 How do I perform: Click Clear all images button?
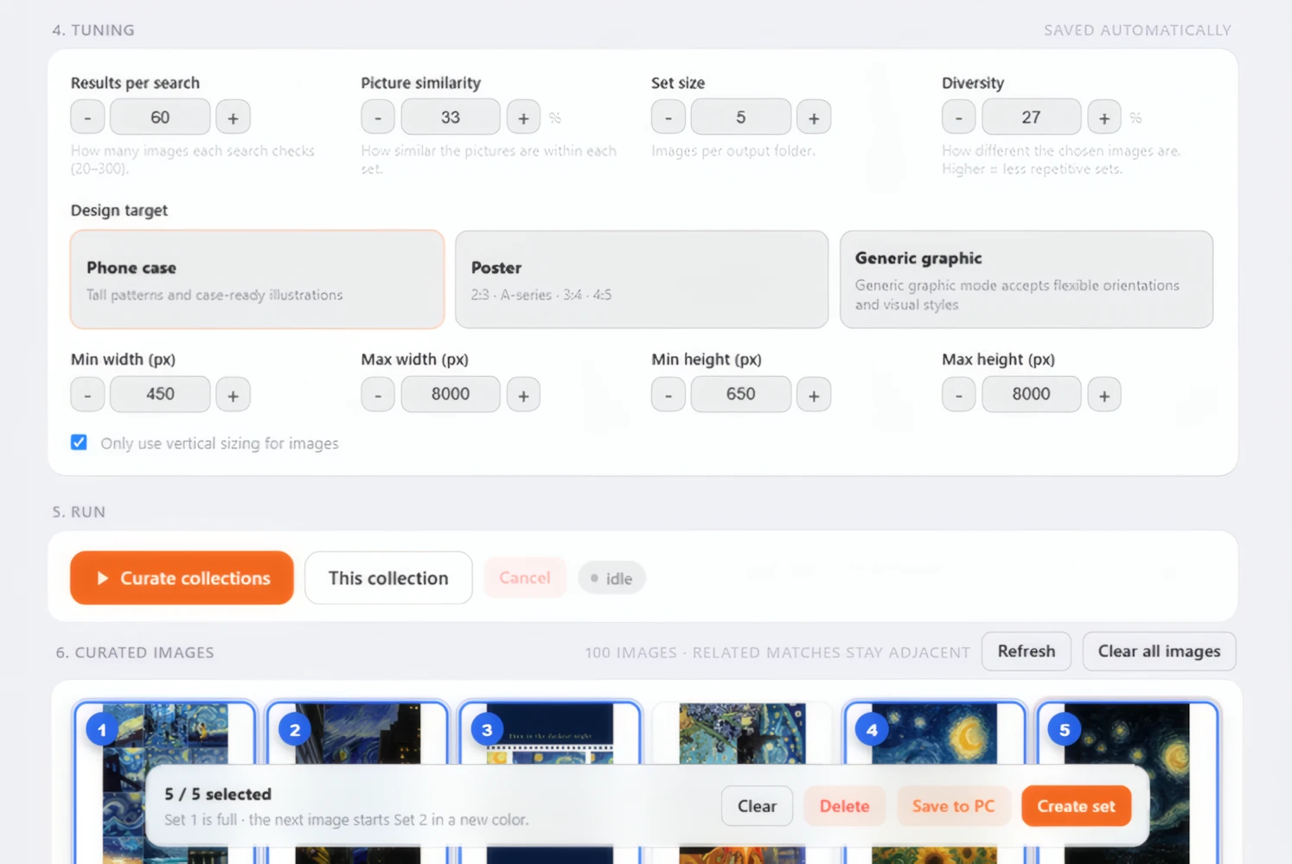1159,651
